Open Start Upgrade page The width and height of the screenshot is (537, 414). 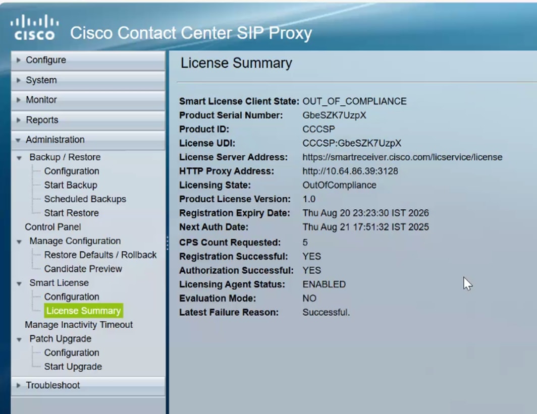click(73, 367)
